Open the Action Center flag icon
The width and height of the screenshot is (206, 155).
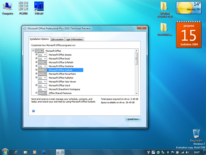(x=173, y=152)
